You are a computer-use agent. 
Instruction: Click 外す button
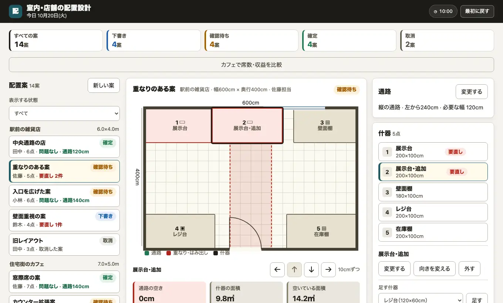469,269
